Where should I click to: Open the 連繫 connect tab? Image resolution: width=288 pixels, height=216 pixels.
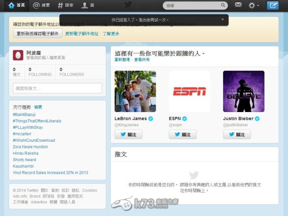click(x=42, y=5)
